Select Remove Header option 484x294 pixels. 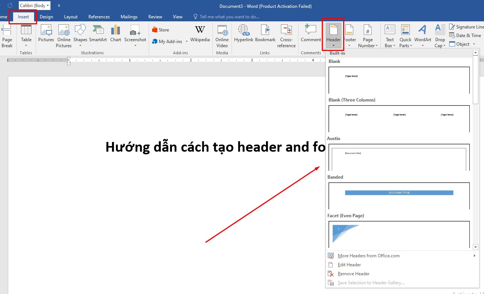click(x=402, y=274)
